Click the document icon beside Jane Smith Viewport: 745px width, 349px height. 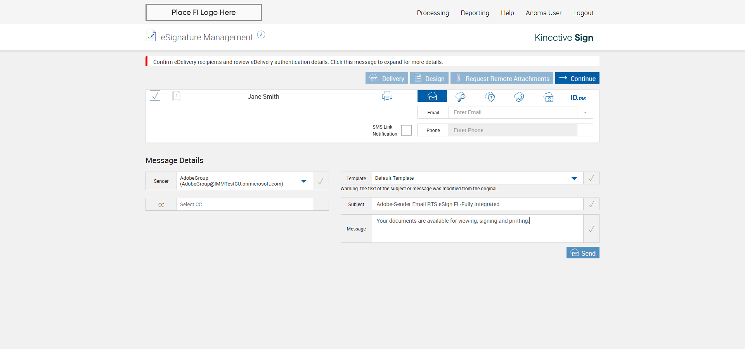176,96
